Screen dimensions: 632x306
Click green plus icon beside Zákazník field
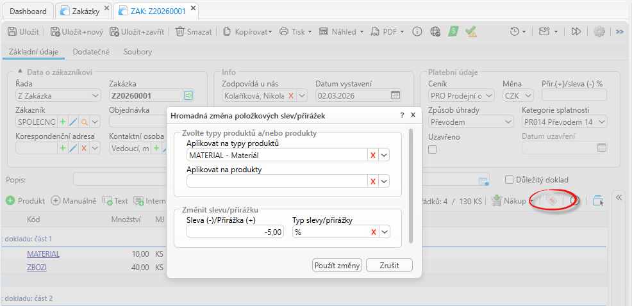(x=63, y=122)
